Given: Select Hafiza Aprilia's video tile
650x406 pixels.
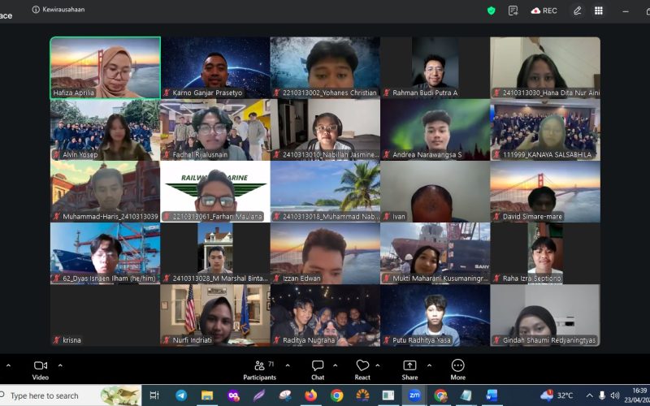Looking at the screenshot, I should tap(105, 67).
